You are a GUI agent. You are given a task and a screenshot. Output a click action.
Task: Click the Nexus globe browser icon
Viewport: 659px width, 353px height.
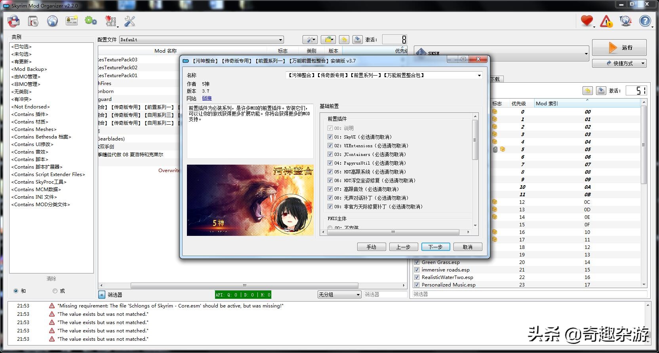coord(52,21)
